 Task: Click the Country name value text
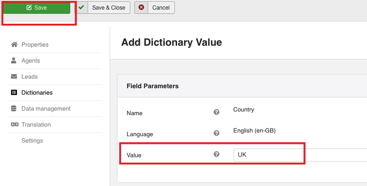244,110
